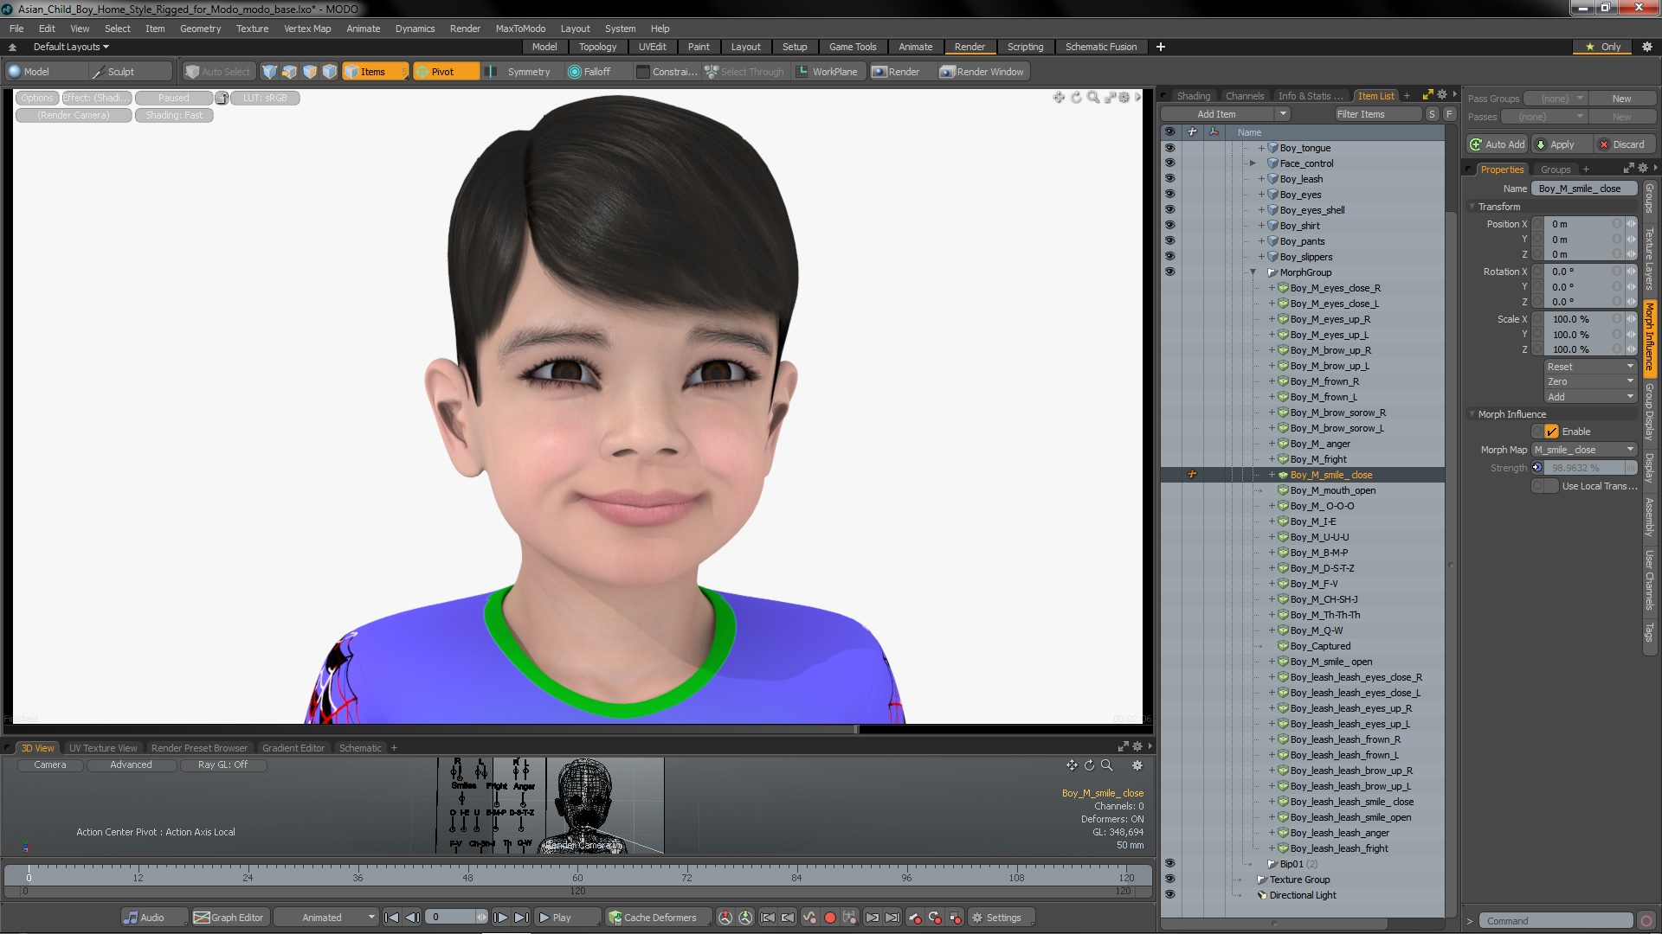Open the UV Texture View tab
Screen dimensions: 1662x934
tap(103, 748)
